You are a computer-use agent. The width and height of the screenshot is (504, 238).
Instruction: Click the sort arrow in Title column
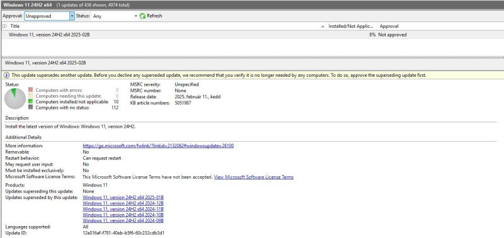click(x=323, y=26)
